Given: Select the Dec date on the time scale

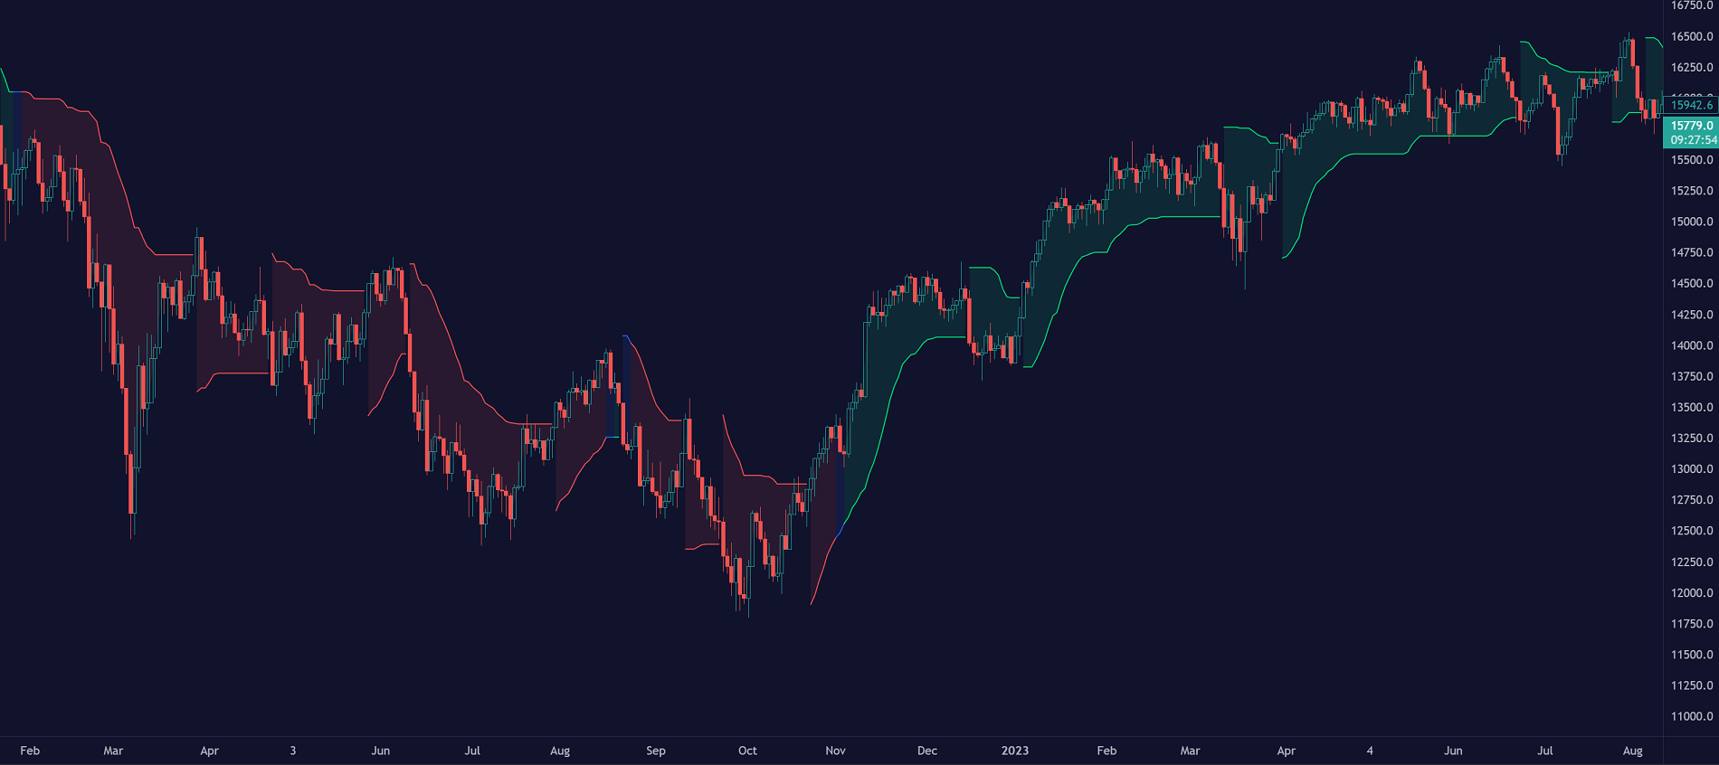Looking at the screenshot, I should pos(927,751).
